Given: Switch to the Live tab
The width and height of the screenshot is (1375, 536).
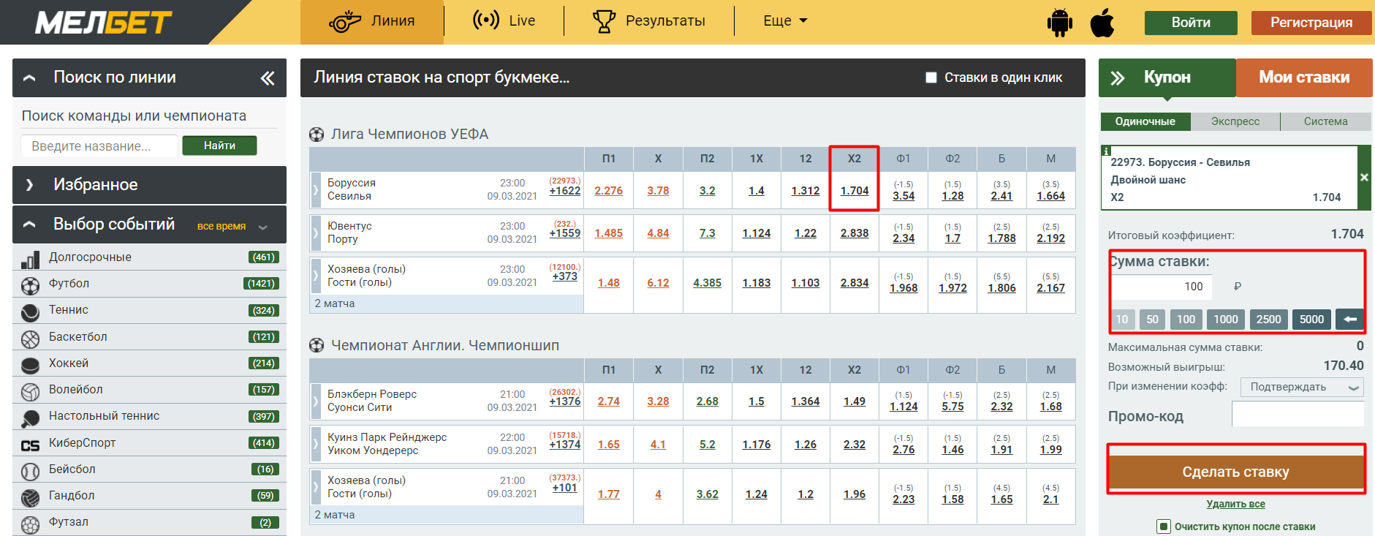Looking at the screenshot, I should (x=504, y=21).
